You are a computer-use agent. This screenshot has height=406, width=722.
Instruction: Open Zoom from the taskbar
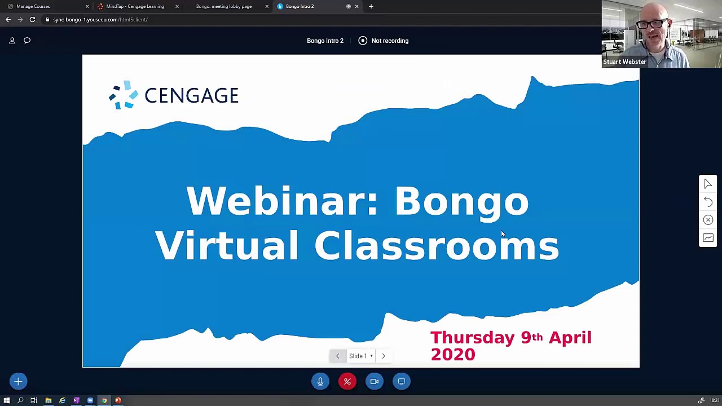(90, 400)
